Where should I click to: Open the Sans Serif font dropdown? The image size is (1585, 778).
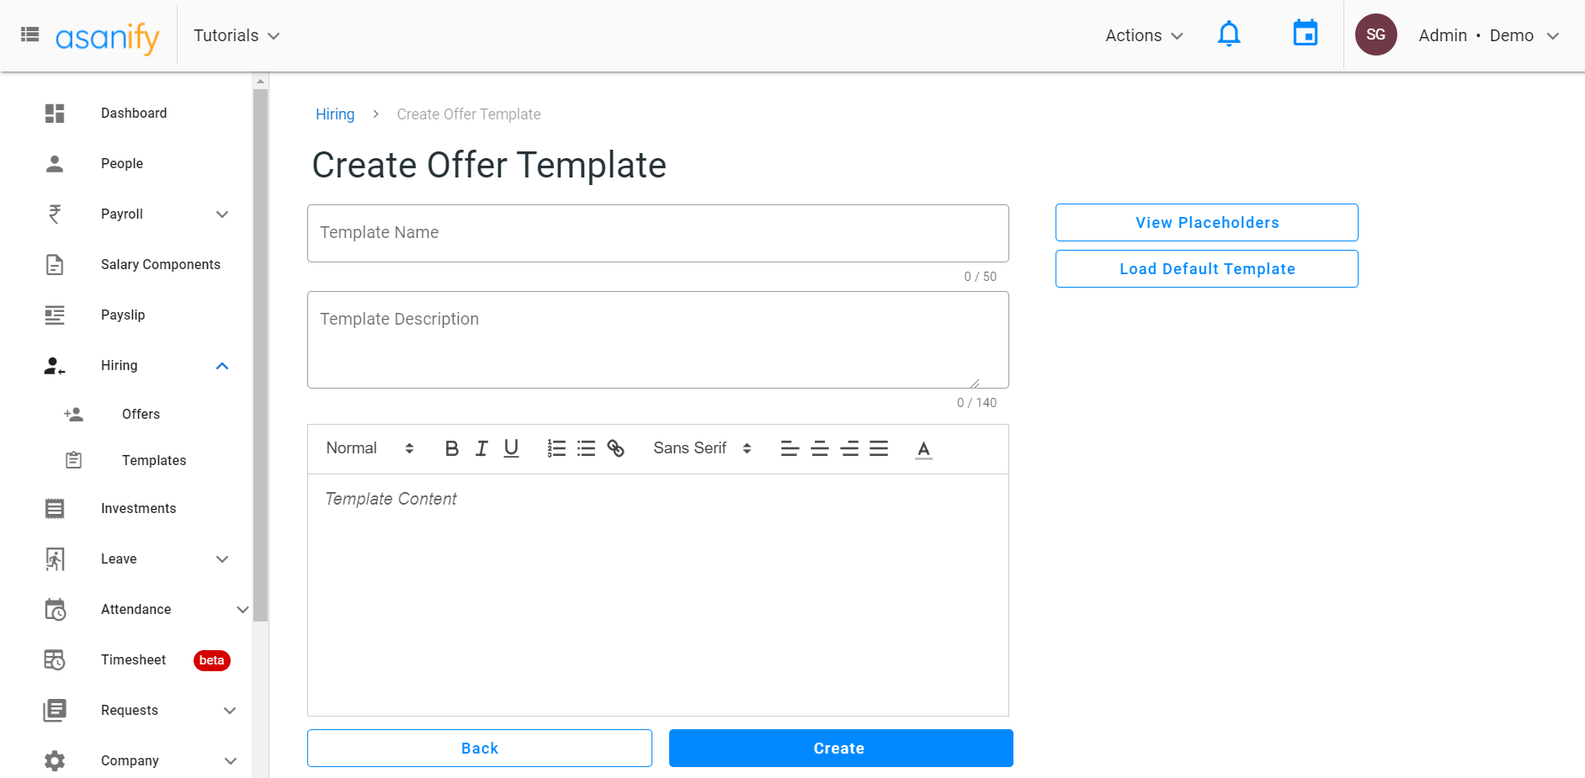[699, 448]
